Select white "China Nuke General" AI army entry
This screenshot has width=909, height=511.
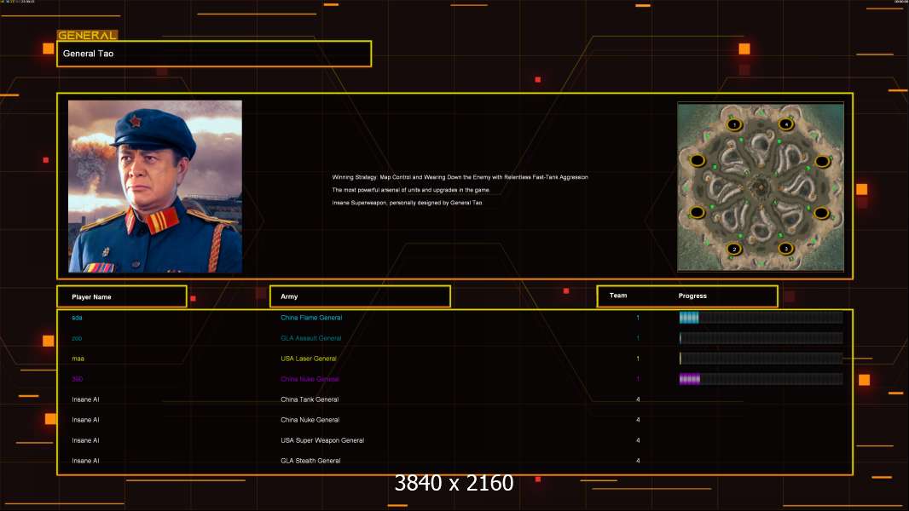click(x=310, y=420)
